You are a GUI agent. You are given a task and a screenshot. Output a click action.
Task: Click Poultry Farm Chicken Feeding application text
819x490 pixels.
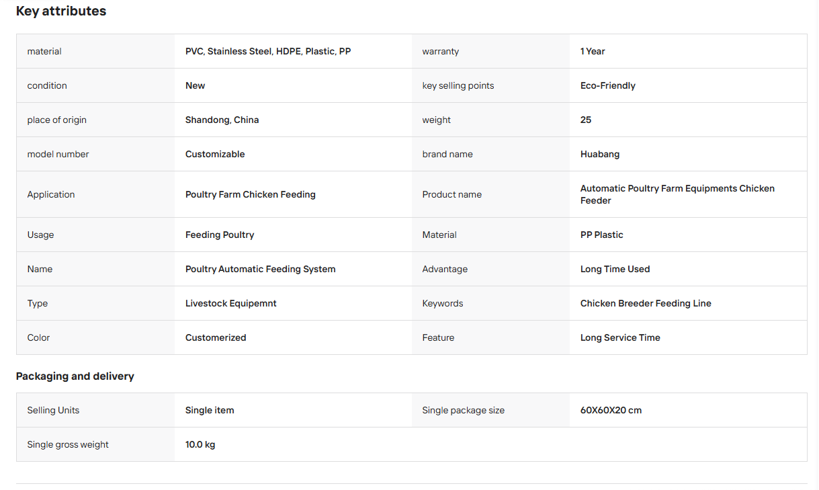[x=251, y=194]
